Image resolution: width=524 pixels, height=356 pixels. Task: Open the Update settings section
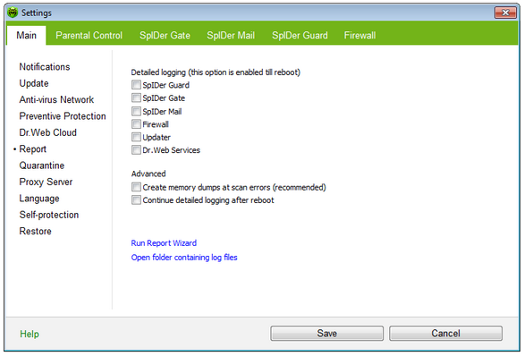[x=34, y=83]
